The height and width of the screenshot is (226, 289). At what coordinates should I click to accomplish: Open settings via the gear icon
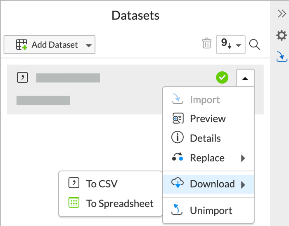coord(282,35)
